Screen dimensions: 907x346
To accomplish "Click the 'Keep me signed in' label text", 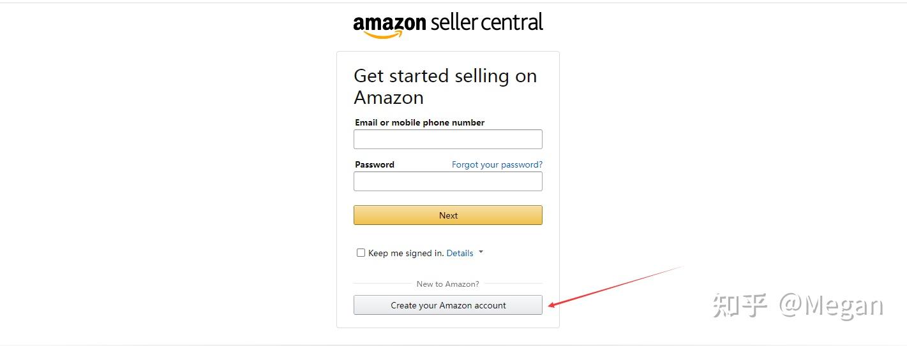I will [405, 253].
